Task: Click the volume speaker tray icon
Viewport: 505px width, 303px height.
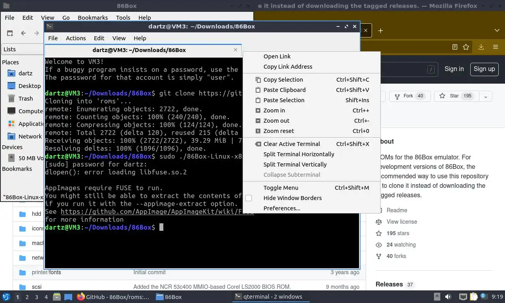Action: click(x=448, y=297)
